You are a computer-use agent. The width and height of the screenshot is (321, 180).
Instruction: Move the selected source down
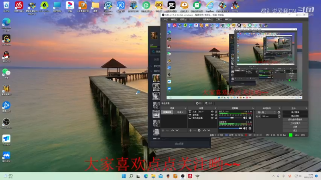click(x=209, y=130)
